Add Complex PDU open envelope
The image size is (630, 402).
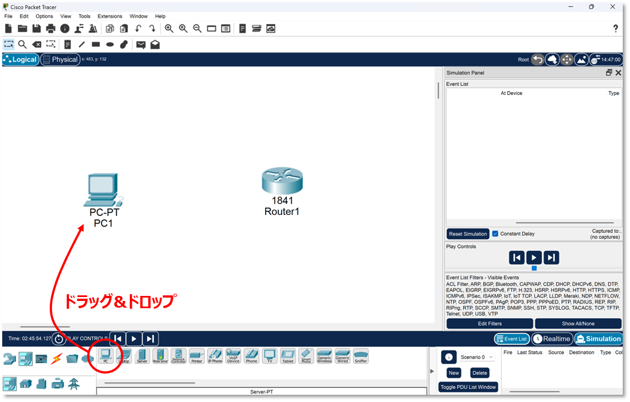(155, 45)
